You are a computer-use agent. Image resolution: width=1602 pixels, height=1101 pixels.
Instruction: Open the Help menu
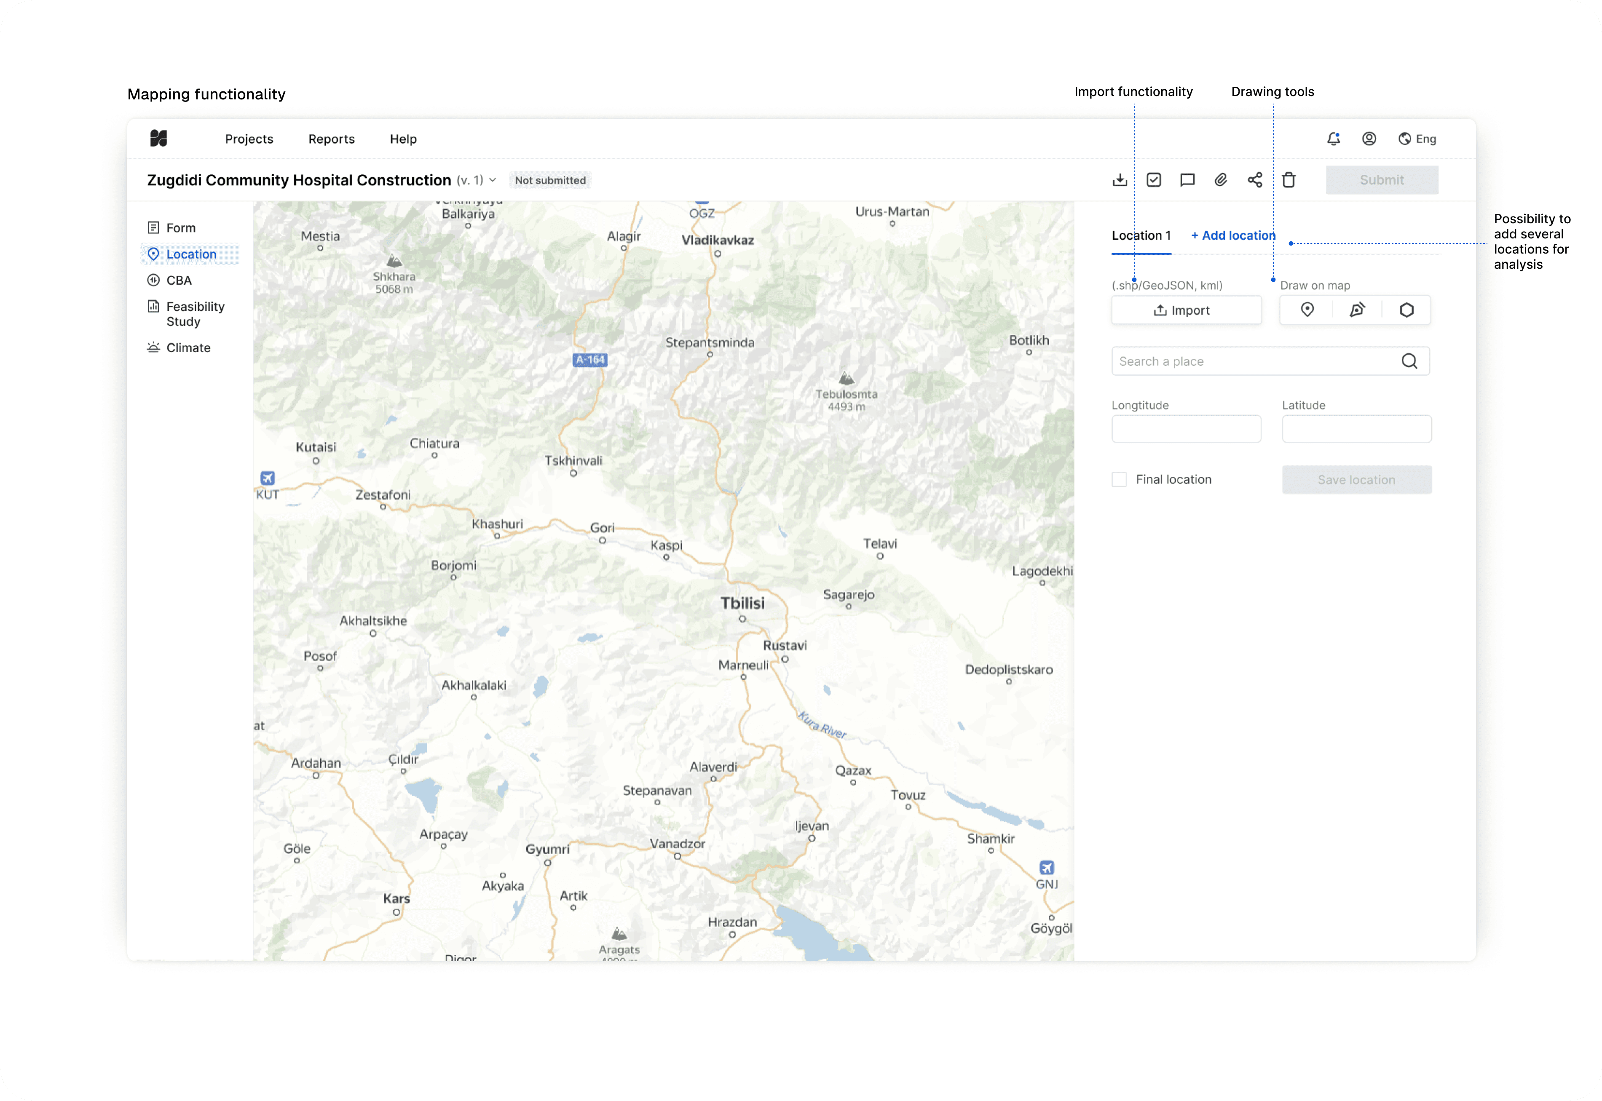point(403,139)
